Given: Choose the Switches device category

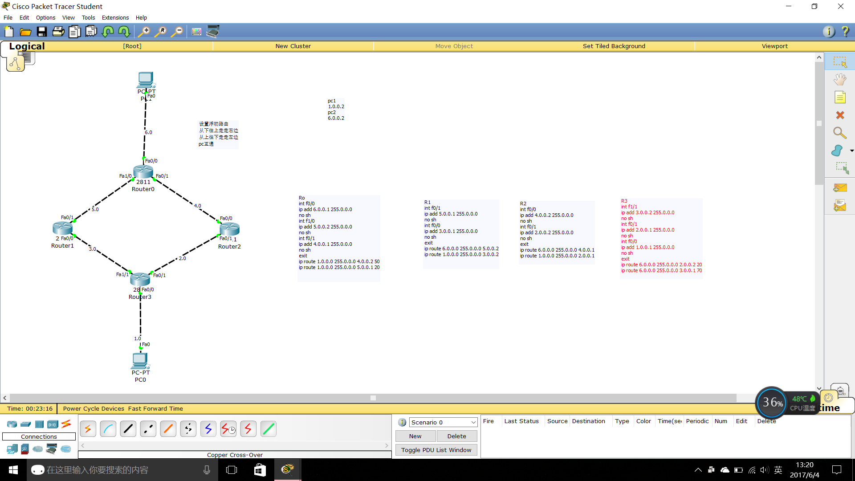Looking at the screenshot, I should tap(25, 424).
